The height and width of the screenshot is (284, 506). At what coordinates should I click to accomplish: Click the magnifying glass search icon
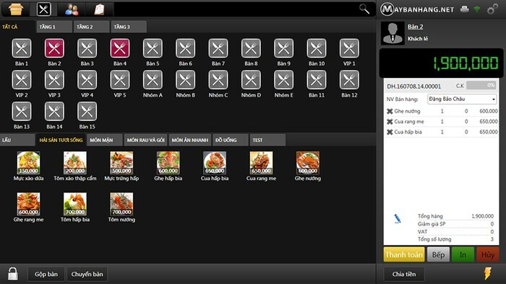(364, 9)
